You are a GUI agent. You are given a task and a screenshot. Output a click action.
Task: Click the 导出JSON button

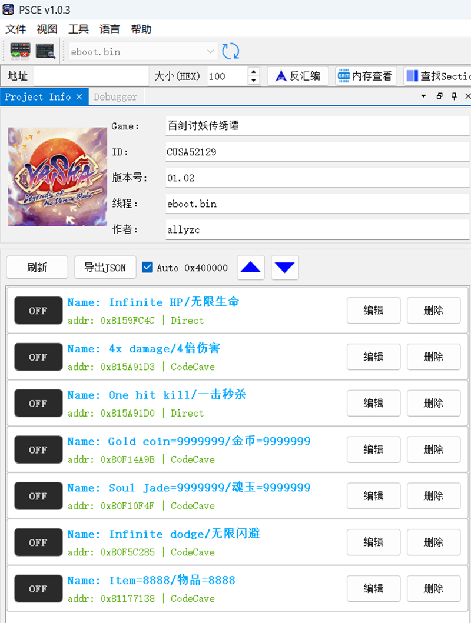pos(105,268)
